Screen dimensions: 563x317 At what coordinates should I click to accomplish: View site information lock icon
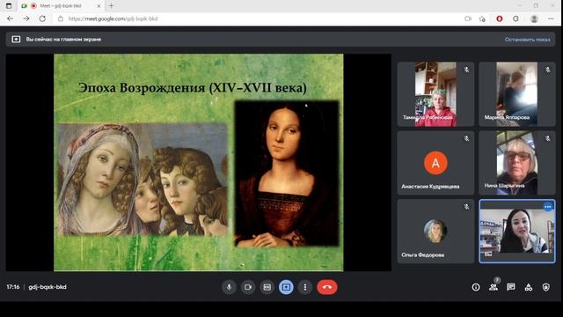[61, 18]
